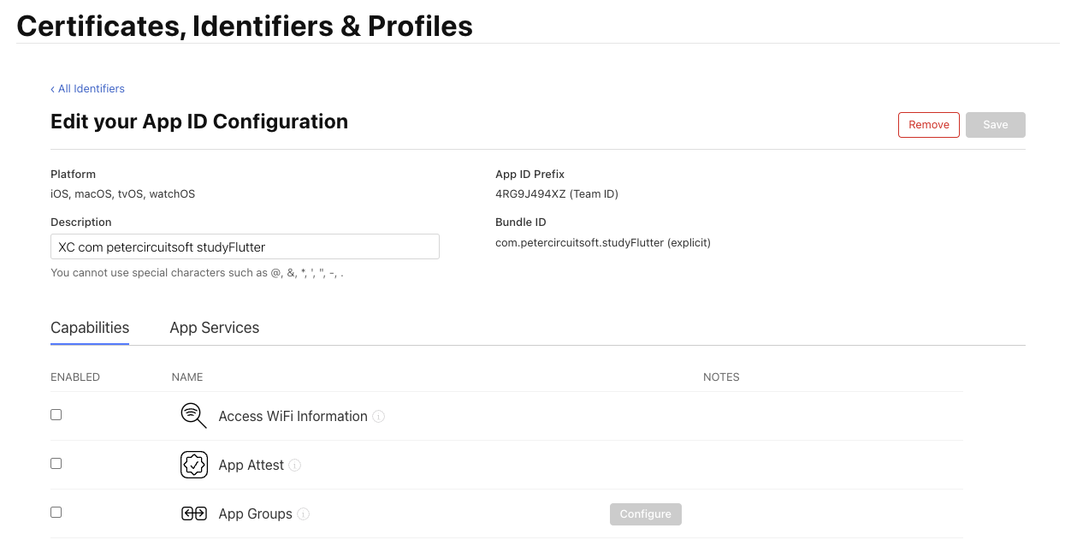Click the Certificates, Identifiers & Profiles heading

(x=245, y=26)
